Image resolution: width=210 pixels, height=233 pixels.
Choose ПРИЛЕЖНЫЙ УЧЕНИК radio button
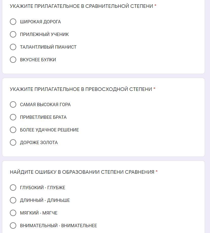click(x=13, y=34)
